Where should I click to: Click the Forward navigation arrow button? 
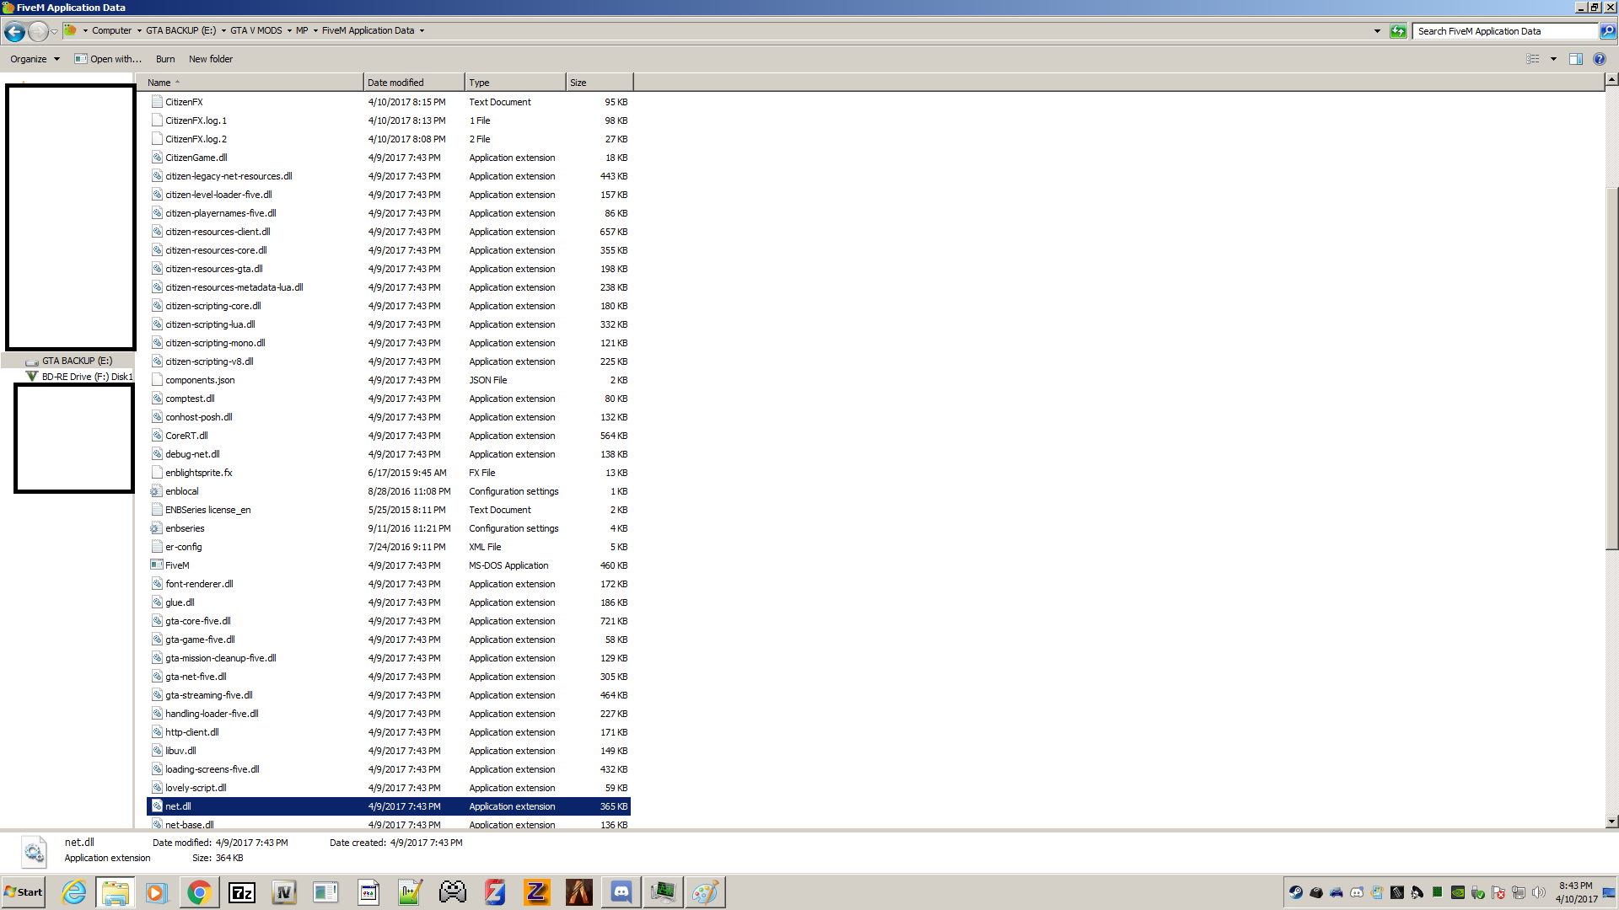(x=38, y=31)
